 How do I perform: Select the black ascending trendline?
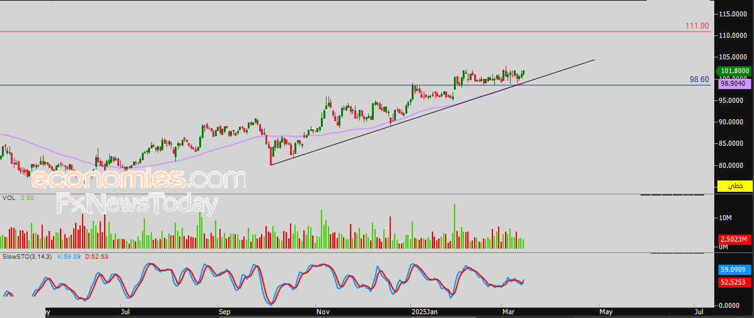432,112
